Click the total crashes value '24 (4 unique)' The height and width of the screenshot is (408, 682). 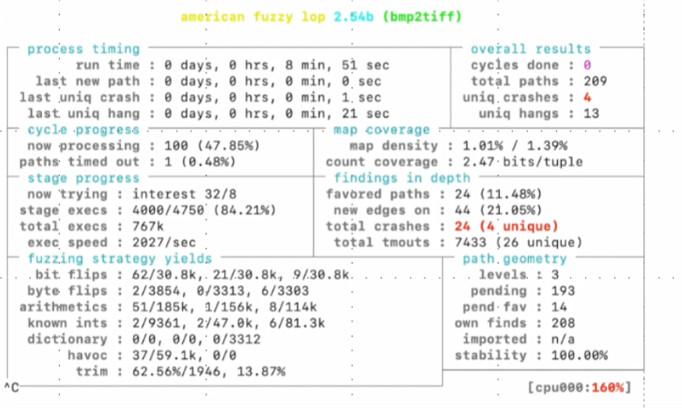point(506,227)
